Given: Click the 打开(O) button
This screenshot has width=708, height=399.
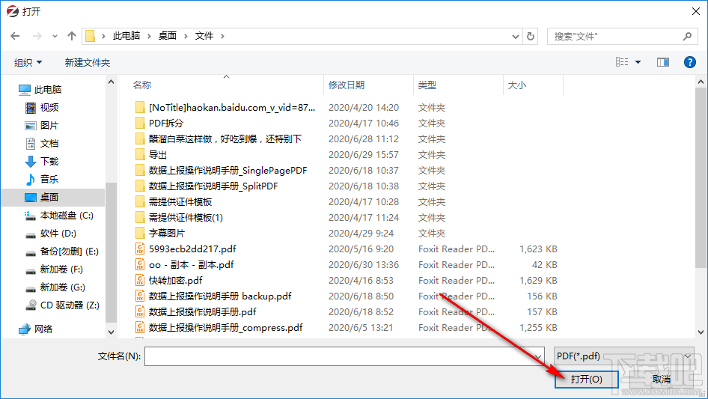Looking at the screenshot, I should [586, 380].
